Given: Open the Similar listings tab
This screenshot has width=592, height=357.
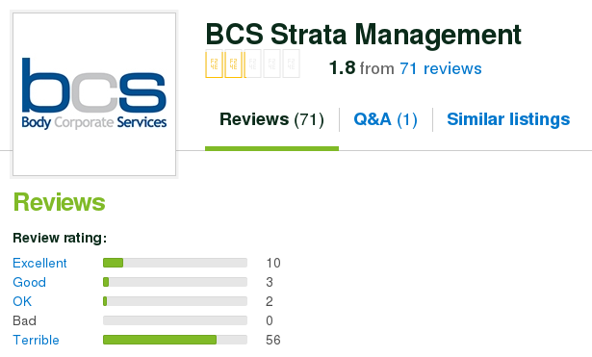Looking at the screenshot, I should tap(508, 119).
